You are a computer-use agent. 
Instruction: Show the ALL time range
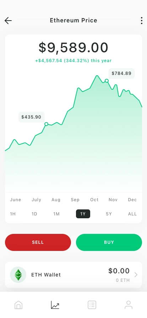click(x=132, y=214)
